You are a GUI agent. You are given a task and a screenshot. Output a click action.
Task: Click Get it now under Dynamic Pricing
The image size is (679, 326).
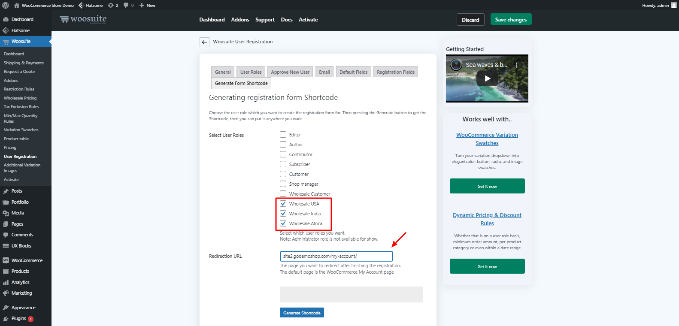(487, 266)
